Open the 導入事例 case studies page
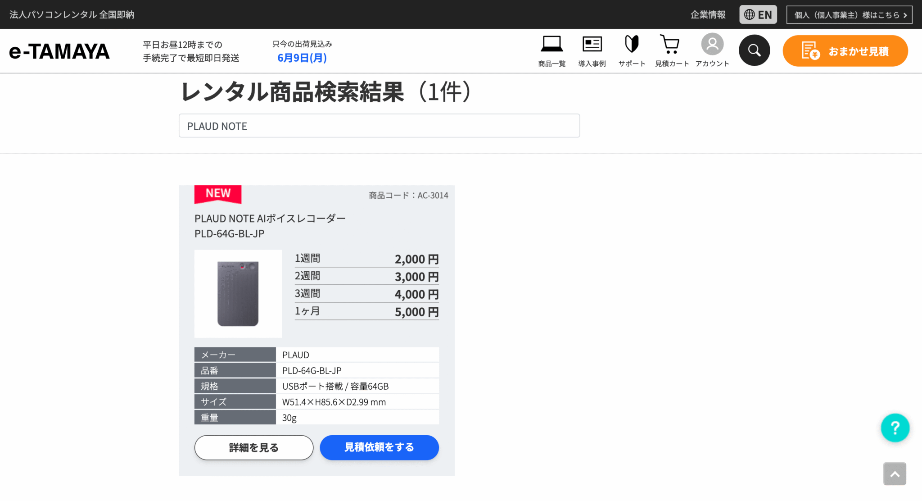 (x=592, y=50)
